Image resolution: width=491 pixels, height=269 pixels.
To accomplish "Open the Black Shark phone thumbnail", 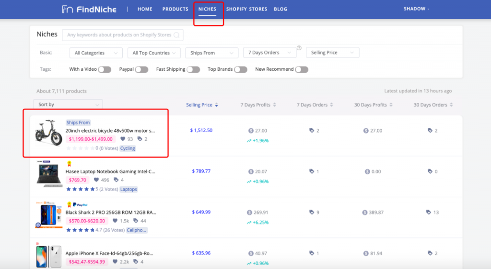I will pyautogui.click(x=49, y=215).
